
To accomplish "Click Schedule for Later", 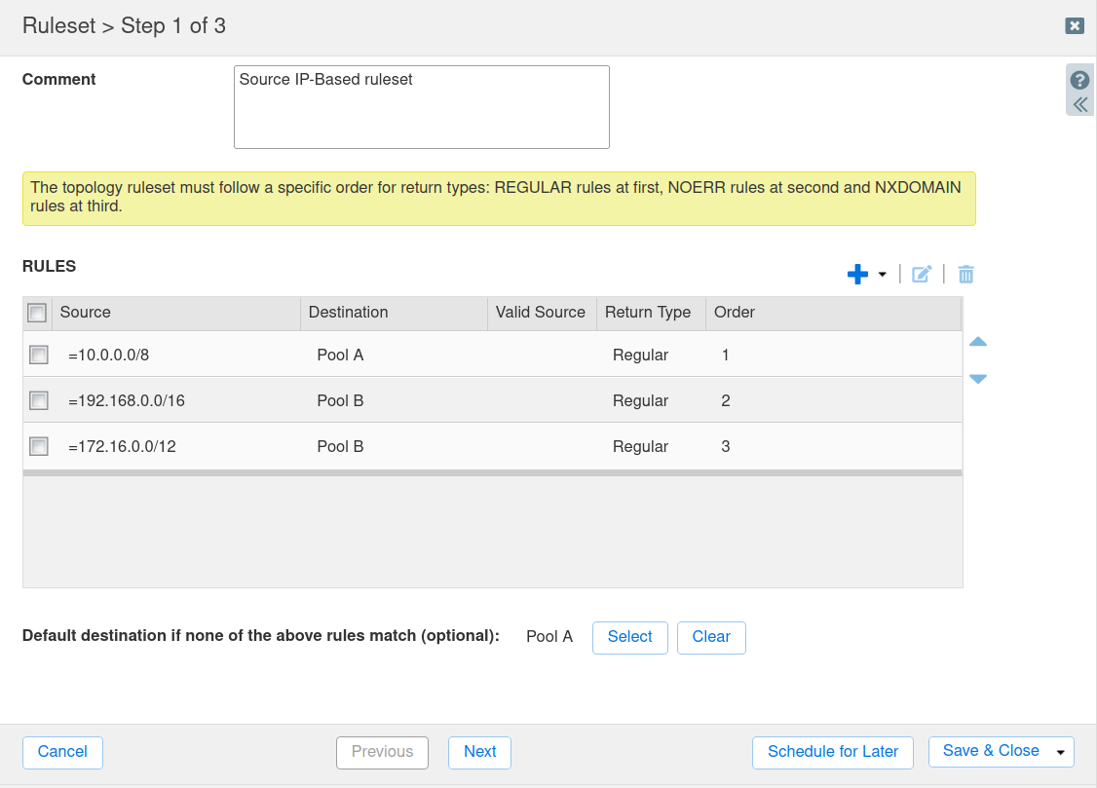I will coord(832,752).
